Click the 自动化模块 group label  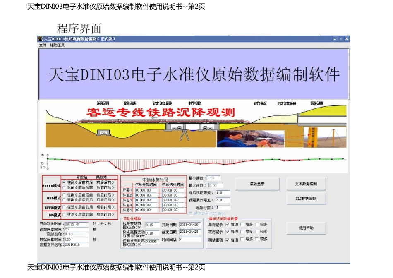pyautogui.click(x=132, y=219)
